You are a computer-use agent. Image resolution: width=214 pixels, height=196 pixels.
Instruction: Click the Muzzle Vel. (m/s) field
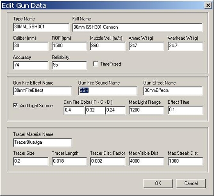click(107, 46)
